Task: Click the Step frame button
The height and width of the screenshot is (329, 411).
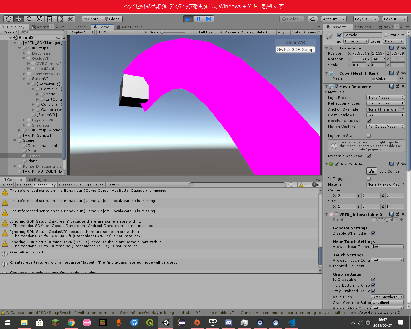Action: [209, 19]
